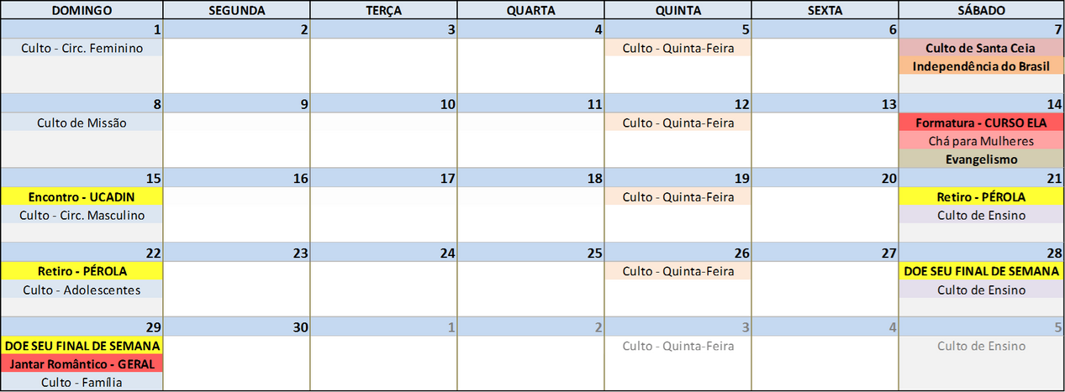Select the QUINTA header cell

[x=677, y=10]
